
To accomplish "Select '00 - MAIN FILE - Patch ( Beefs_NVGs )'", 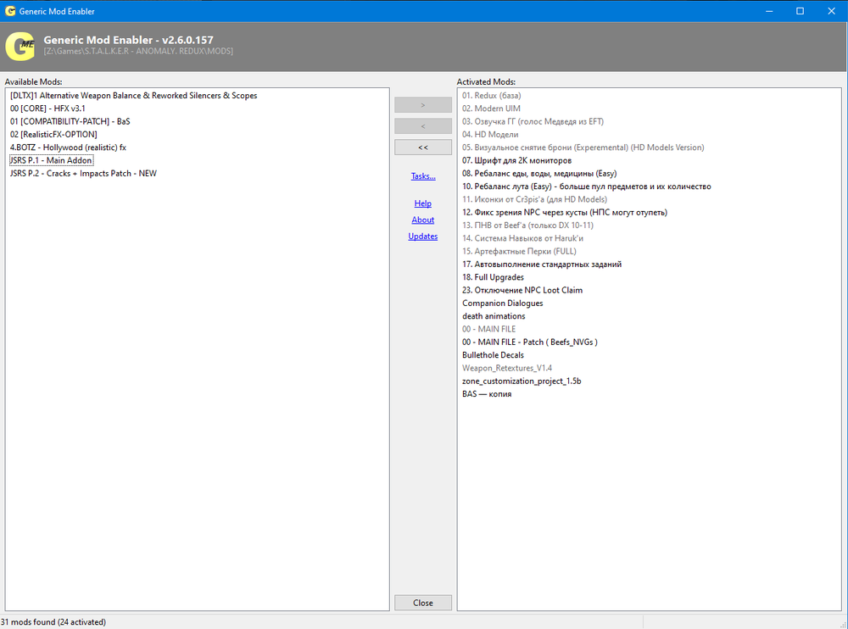I will (529, 342).
